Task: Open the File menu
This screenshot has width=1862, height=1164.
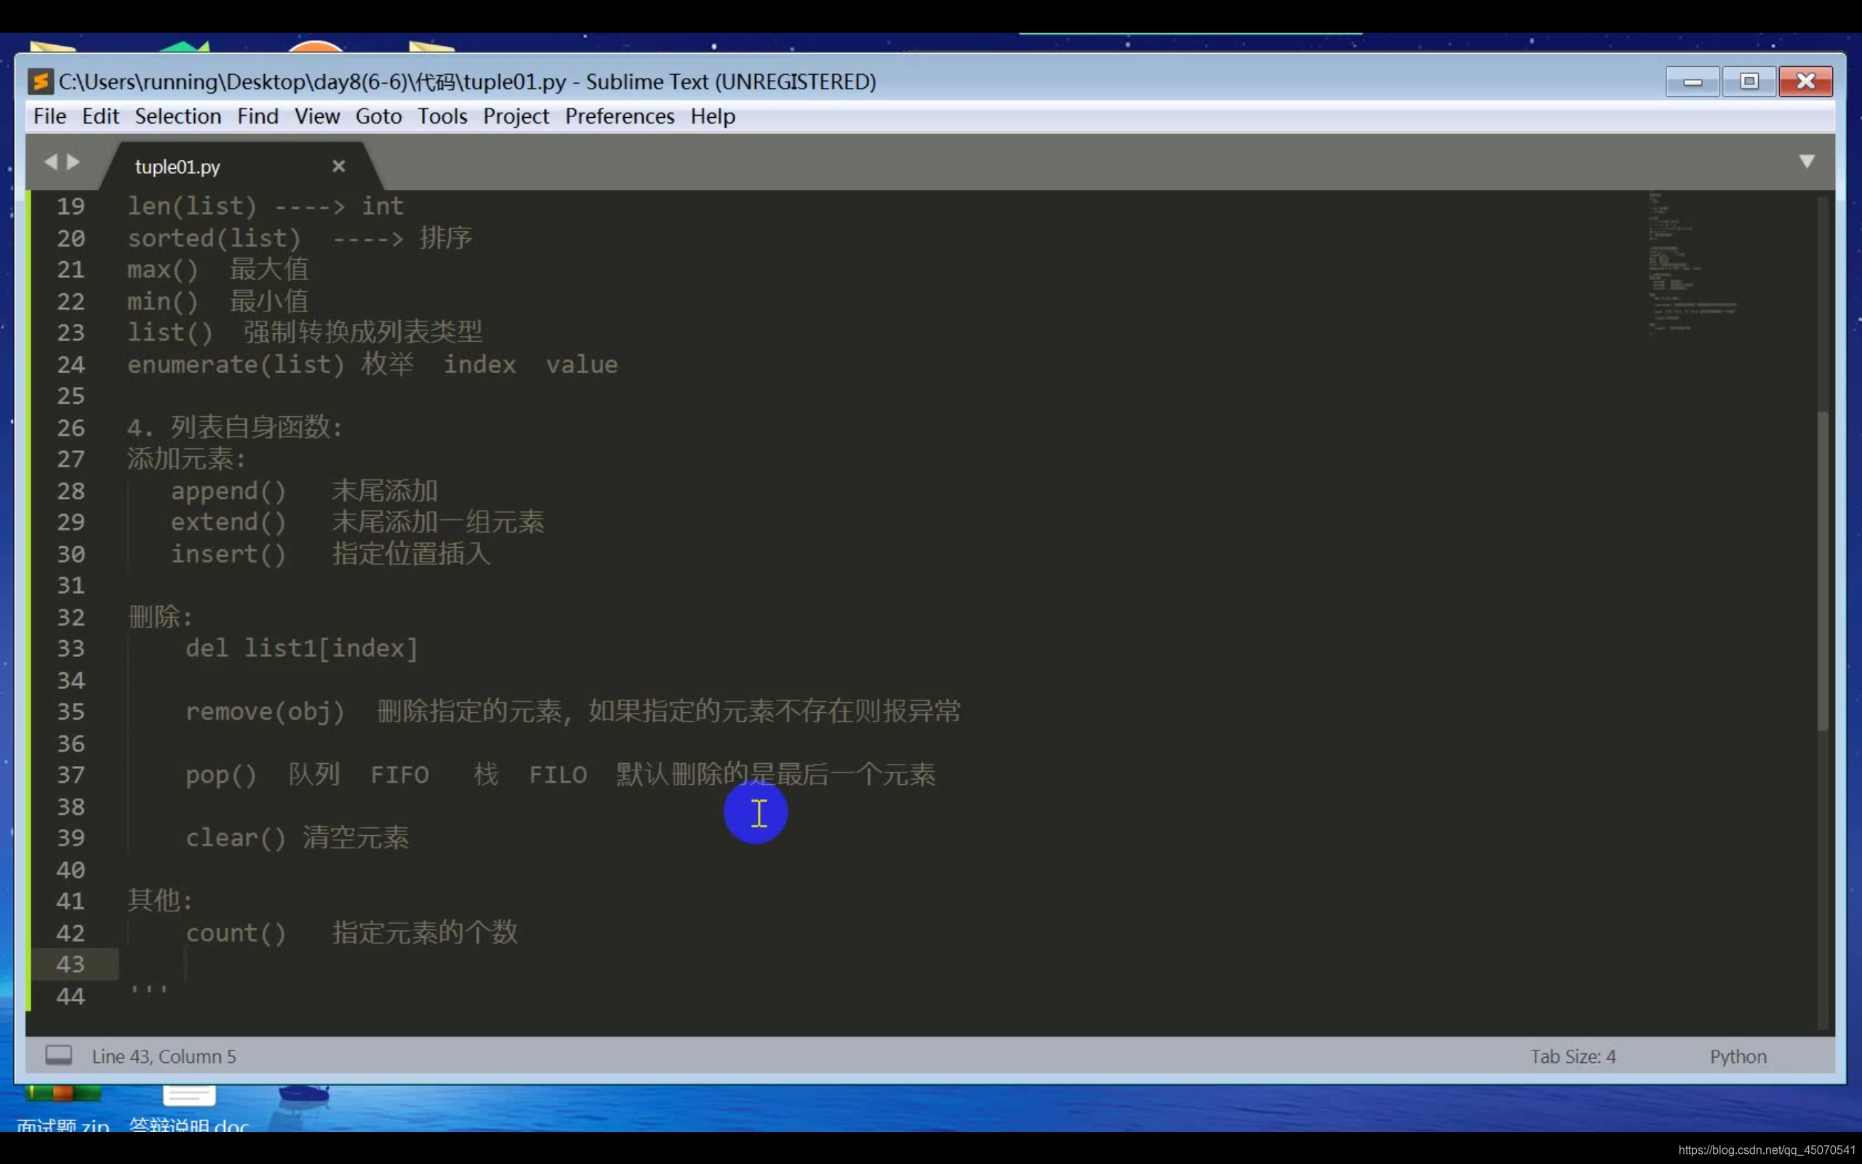Action: [x=49, y=116]
